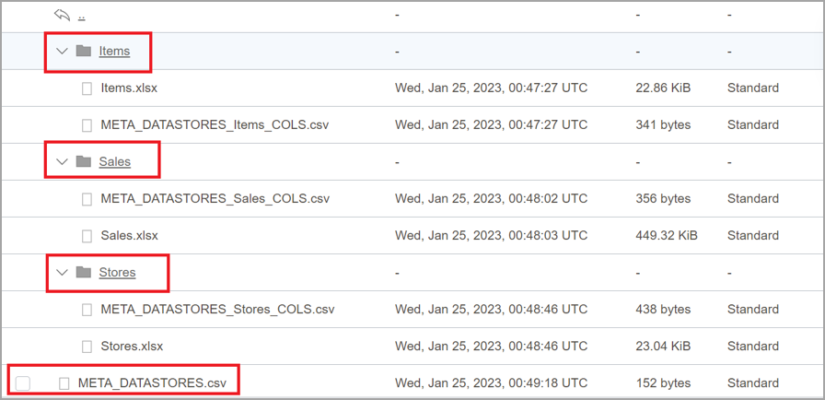Click the file icon beside META_DATASTORES.csv

click(64, 383)
